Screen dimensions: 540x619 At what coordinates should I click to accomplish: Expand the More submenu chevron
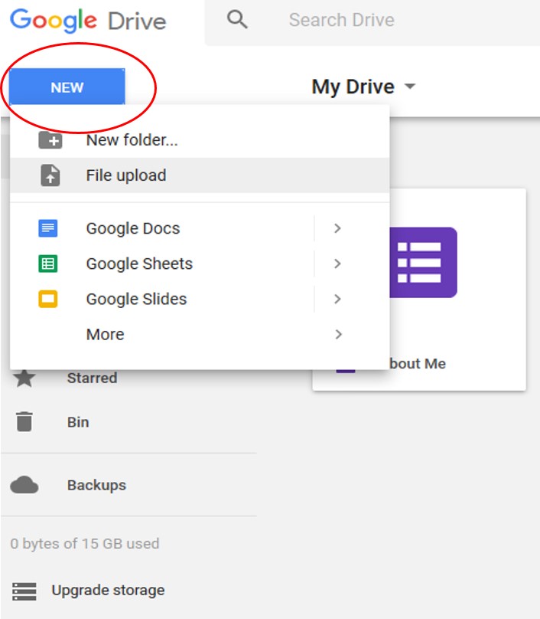[x=338, y=334]
